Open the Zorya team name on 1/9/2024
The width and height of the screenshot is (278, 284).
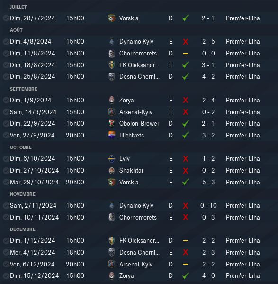coord(126,101)
